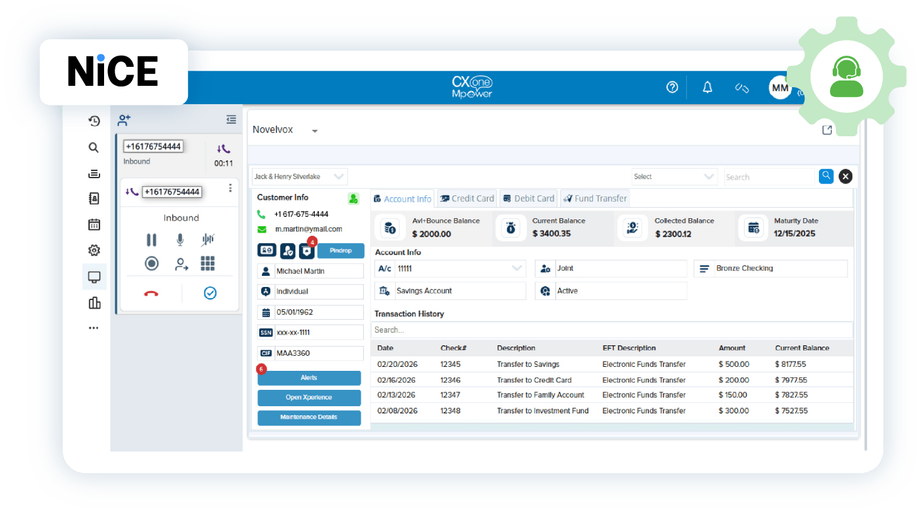Click the ID card icon under customer email

coord(266,250)
